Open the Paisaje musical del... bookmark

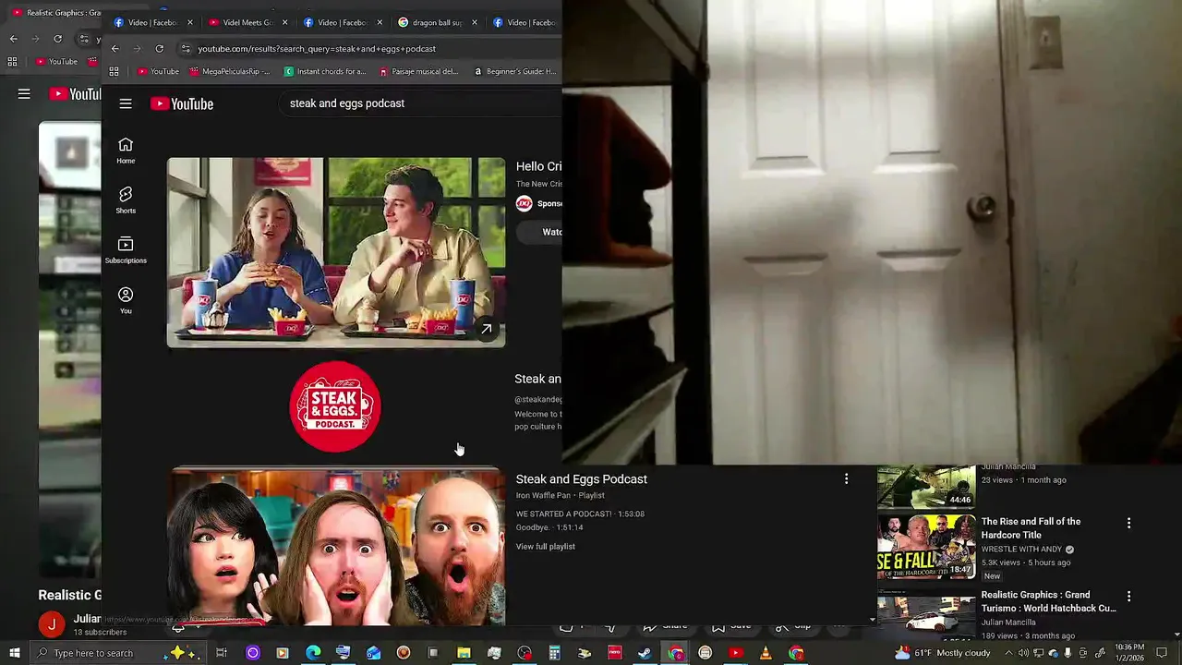click(418, 71)
